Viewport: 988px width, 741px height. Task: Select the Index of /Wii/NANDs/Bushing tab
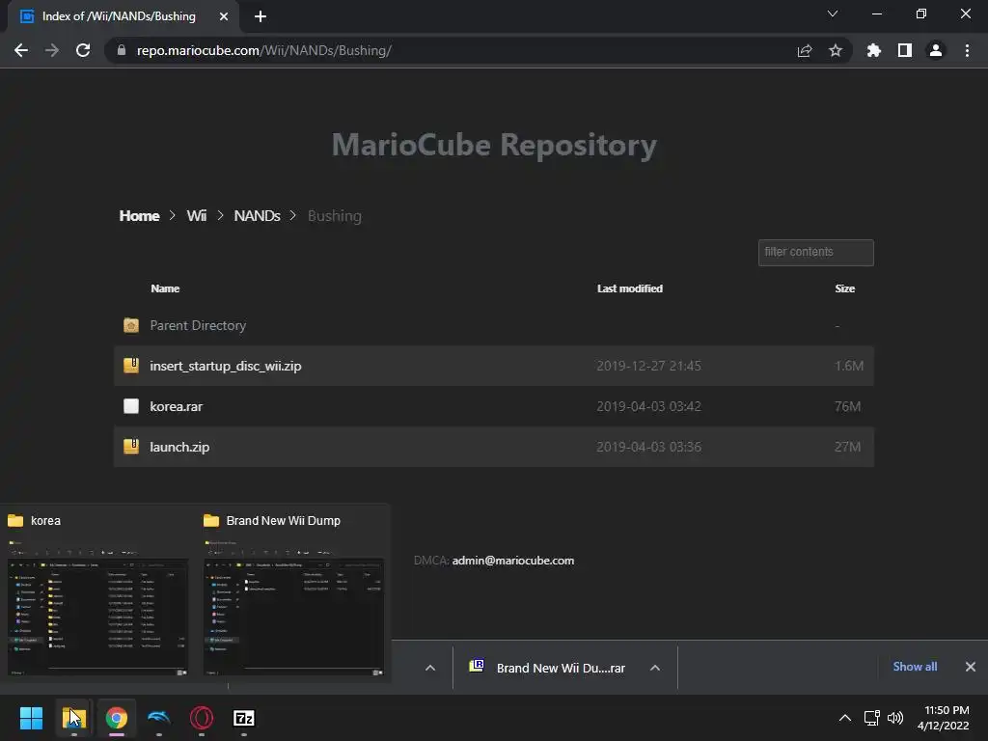tap(120, 16)
